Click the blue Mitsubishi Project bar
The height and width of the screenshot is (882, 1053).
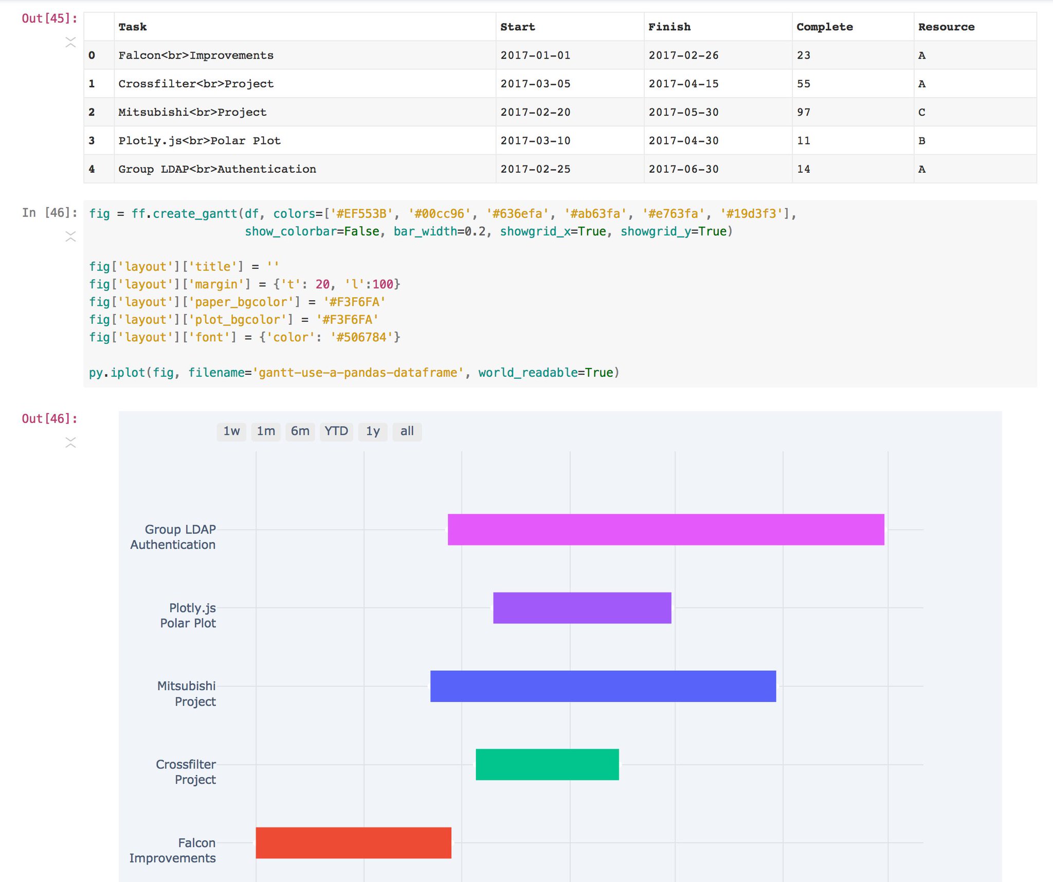(603, 686)
